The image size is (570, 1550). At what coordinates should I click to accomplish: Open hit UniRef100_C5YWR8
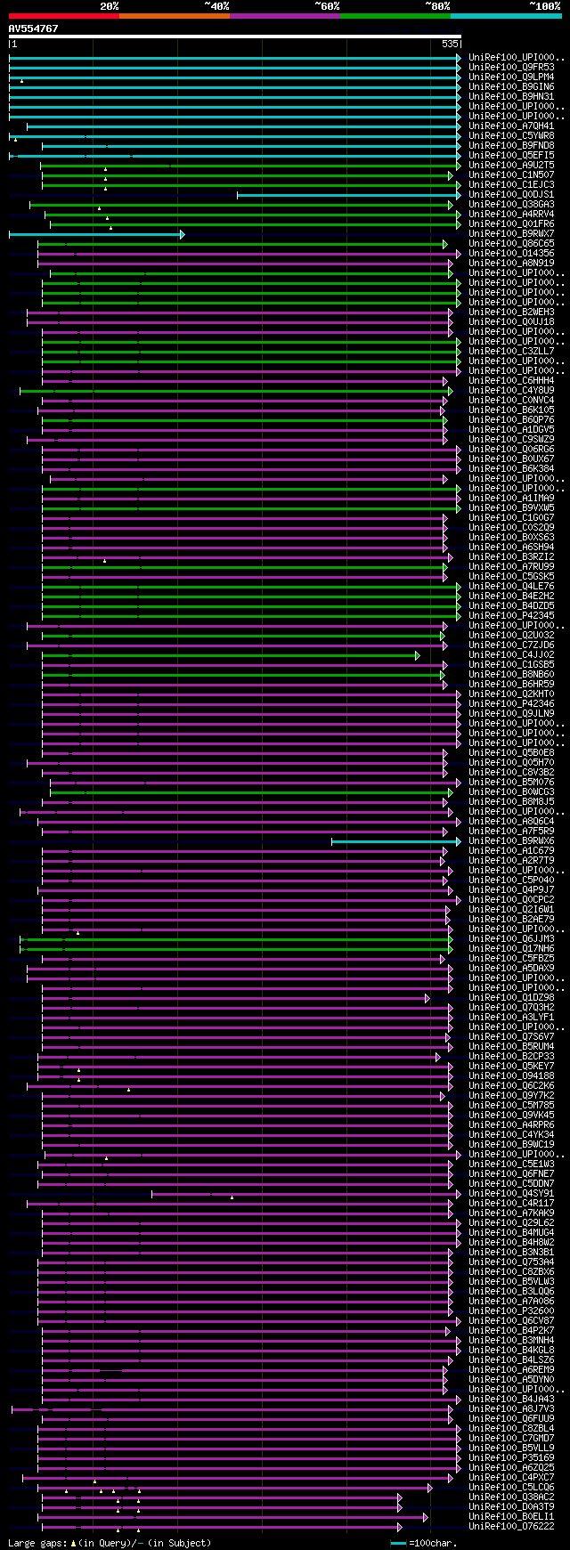511,135
